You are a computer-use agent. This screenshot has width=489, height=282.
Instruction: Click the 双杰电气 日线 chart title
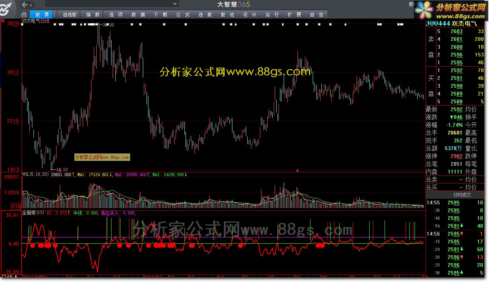coord(36,21)
